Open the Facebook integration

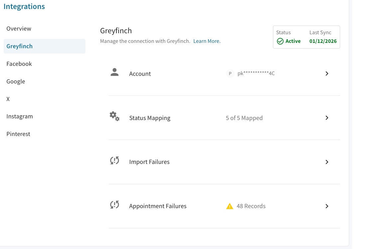45,63
